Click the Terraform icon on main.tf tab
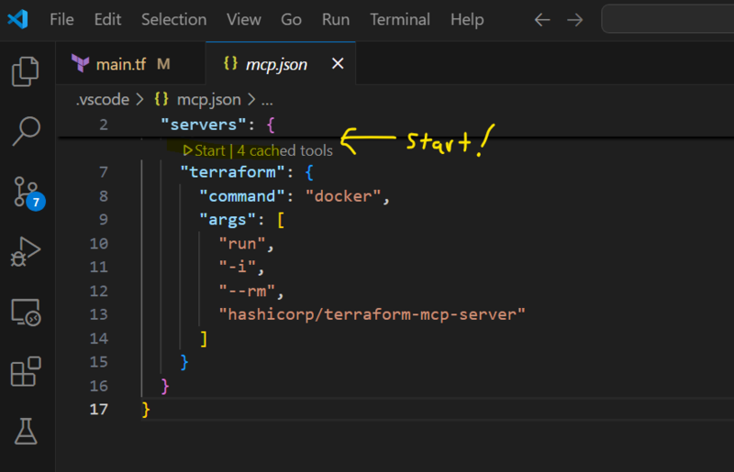 click(81, 63)
